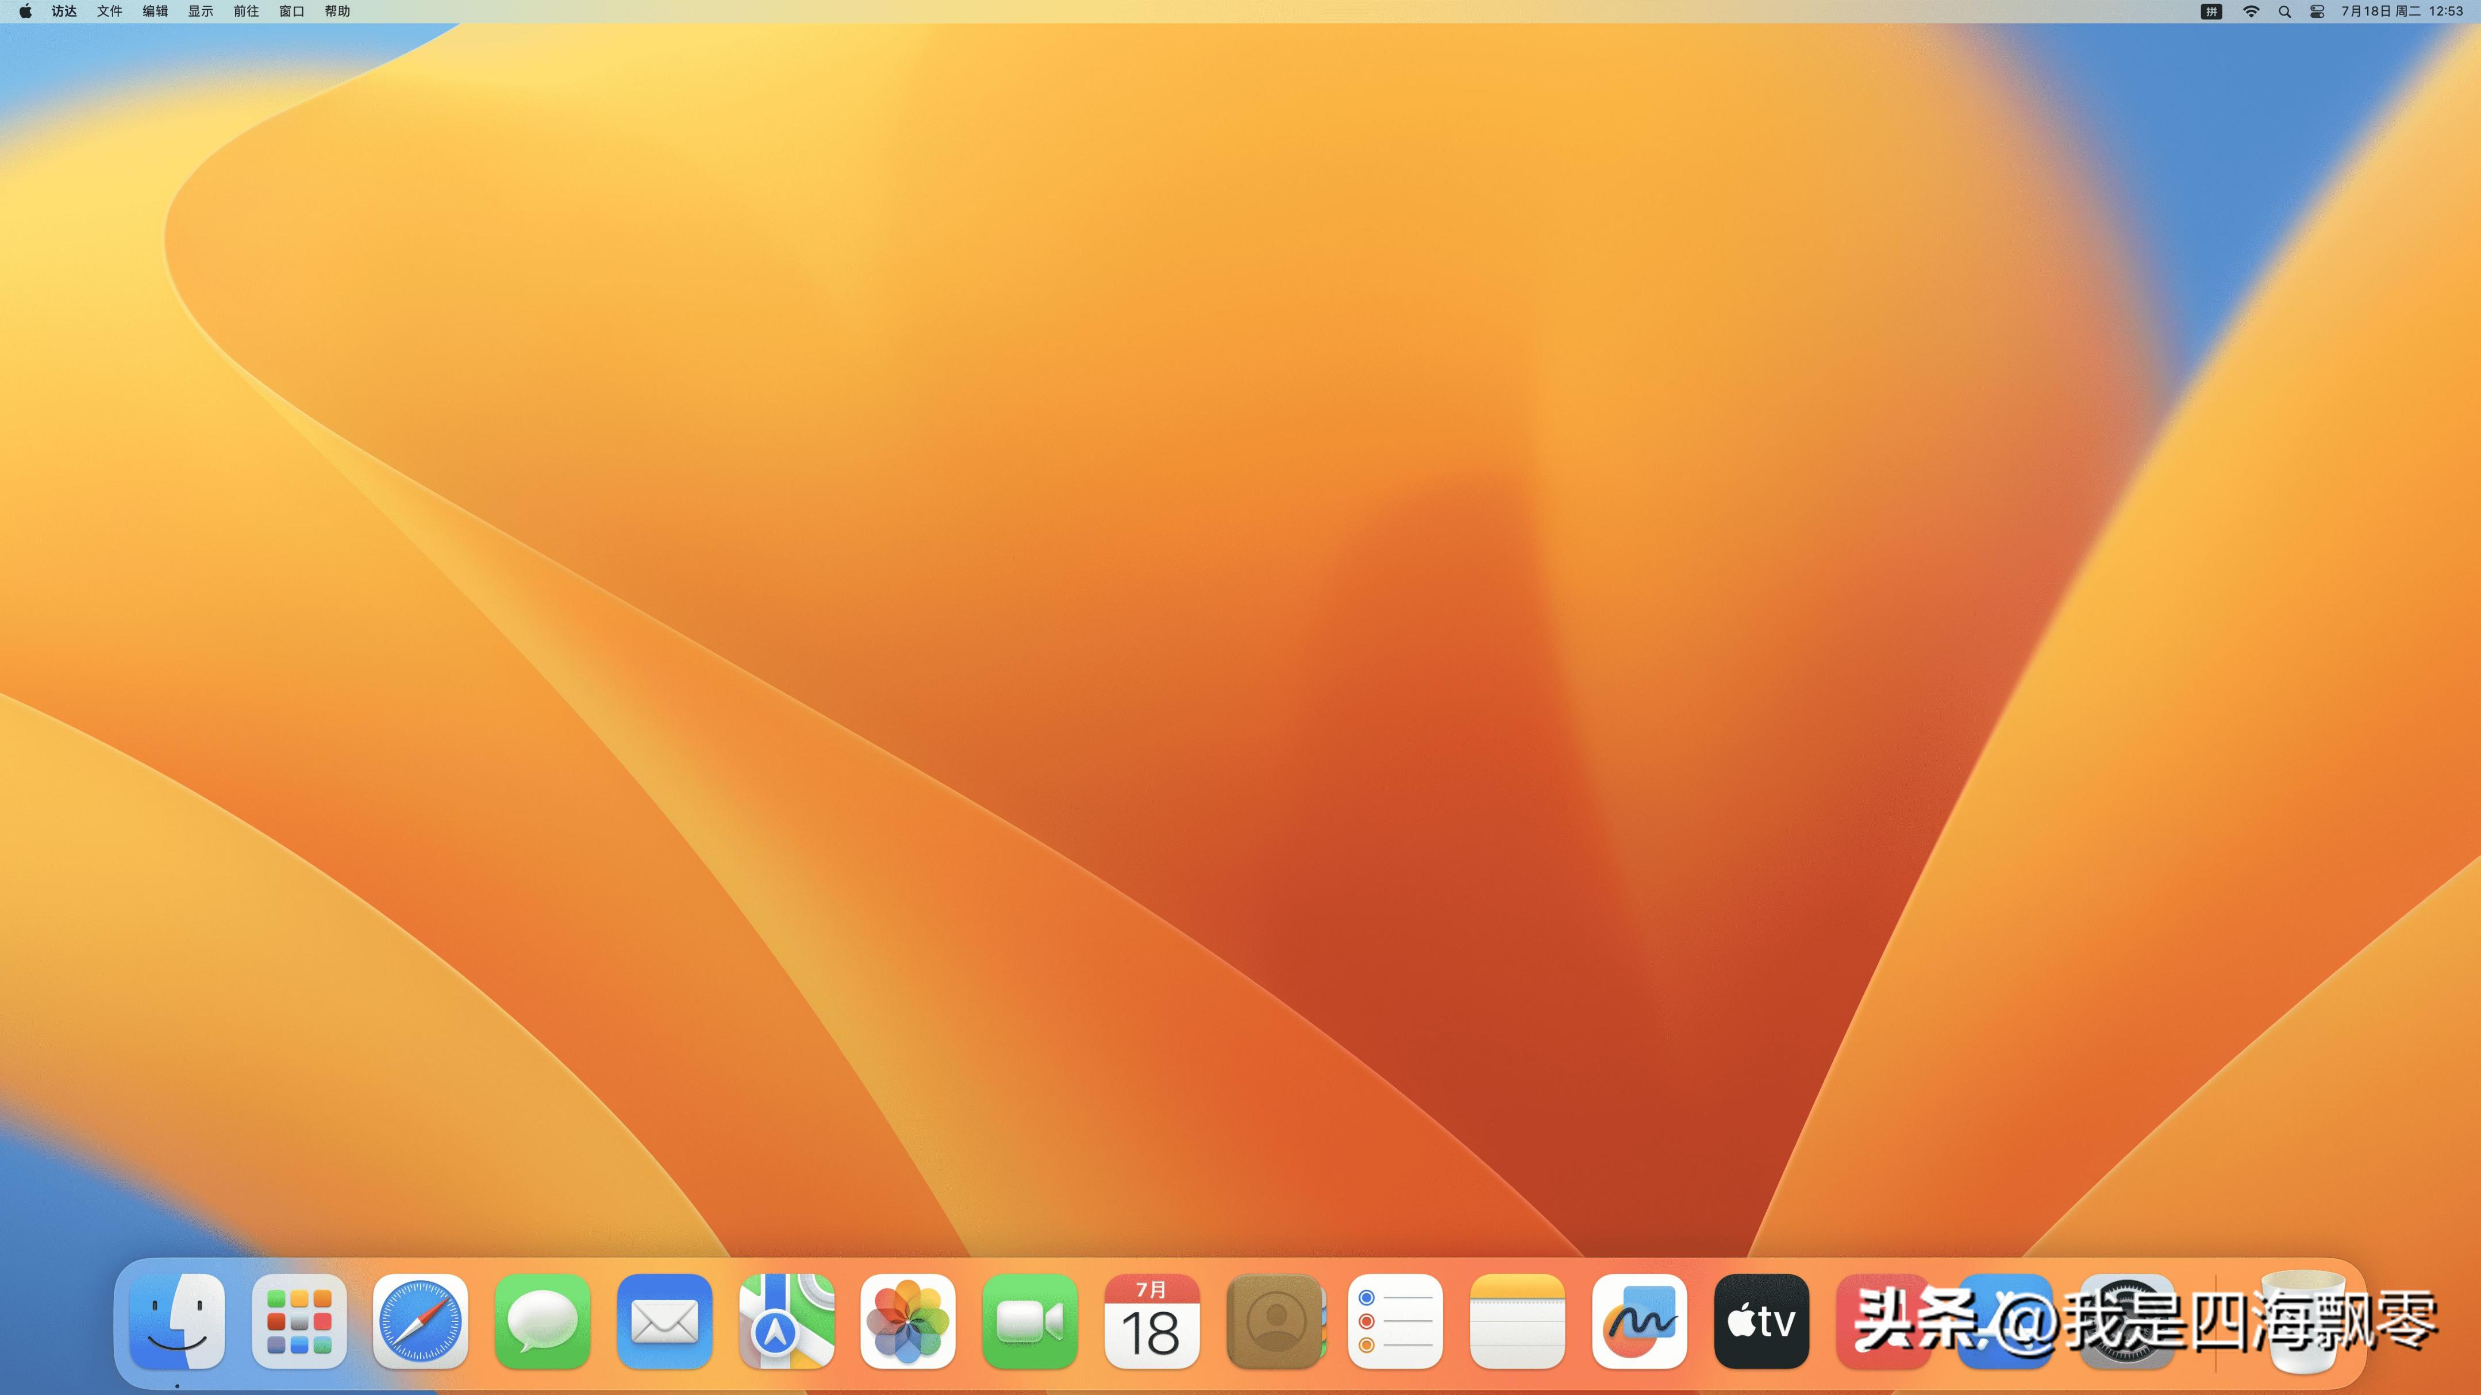
Task: Open the Notes app
Action: tap(1518, 1321)
